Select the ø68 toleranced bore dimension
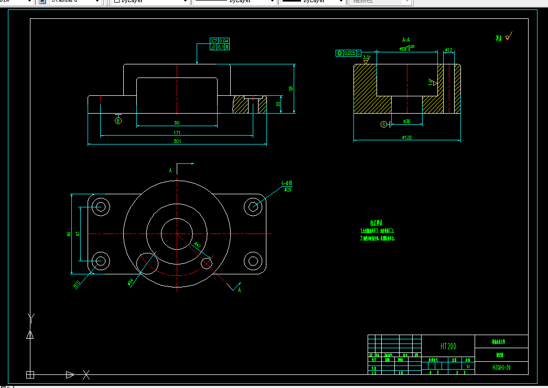Screen dimensions: 548x388 [x=407, y=48]
